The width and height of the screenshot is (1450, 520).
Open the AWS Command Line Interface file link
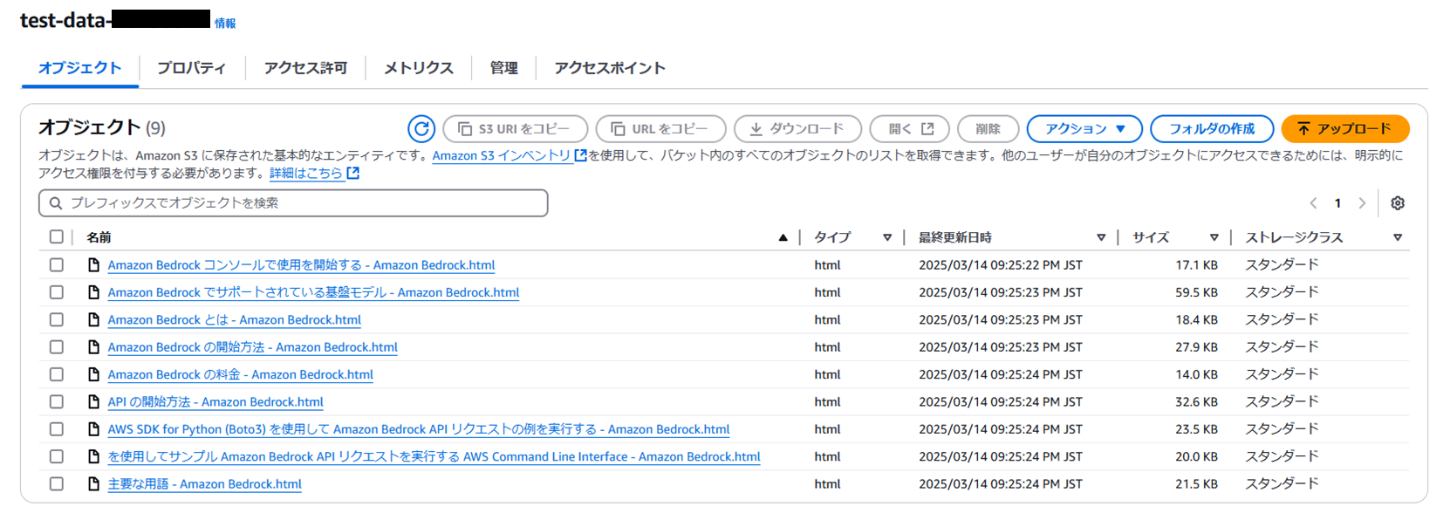point(434,456)
